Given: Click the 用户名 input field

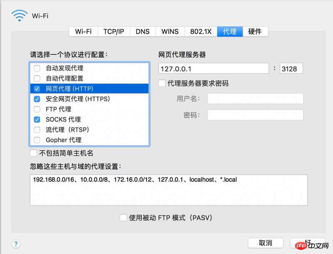Looking at the screenshot, I should pos(255,99).
